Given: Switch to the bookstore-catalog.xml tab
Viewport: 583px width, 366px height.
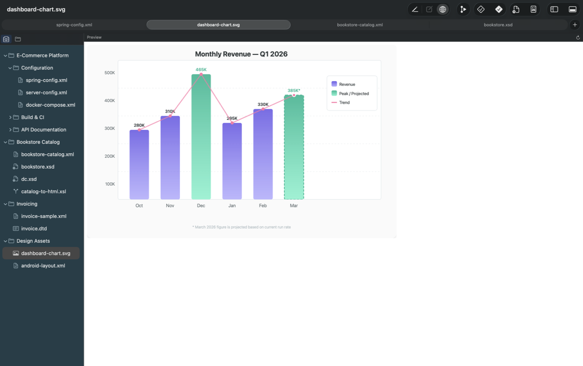Looking at the screenshot, I should [x=359, y=25].
